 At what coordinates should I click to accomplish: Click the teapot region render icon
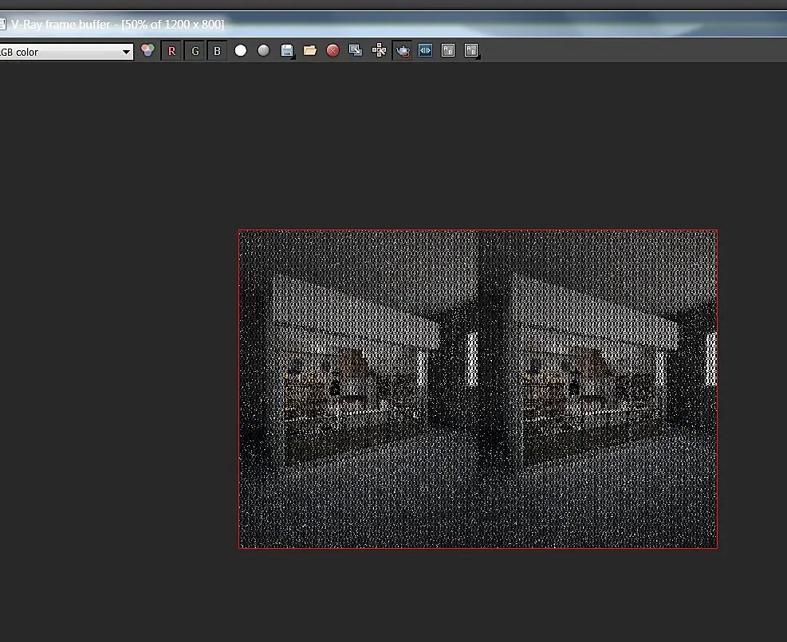pyautogui.click(x=403, y=51)
